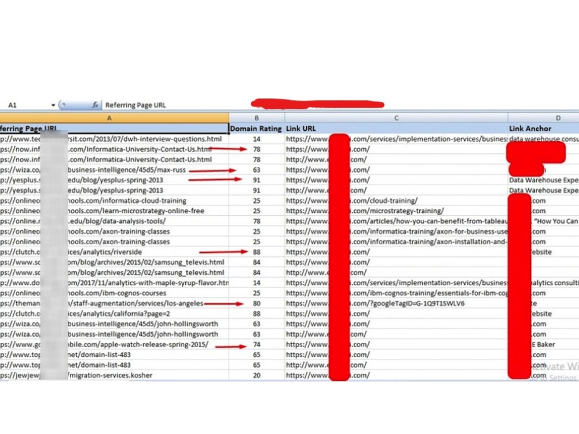579x434 pixels.
Task: Select the analytics/california?page=2 URL cell
Action: tap(114, 314)
